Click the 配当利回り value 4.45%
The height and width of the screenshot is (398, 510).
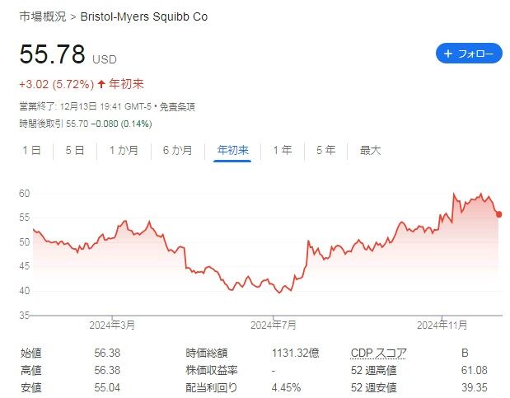(x=286, y=387)
